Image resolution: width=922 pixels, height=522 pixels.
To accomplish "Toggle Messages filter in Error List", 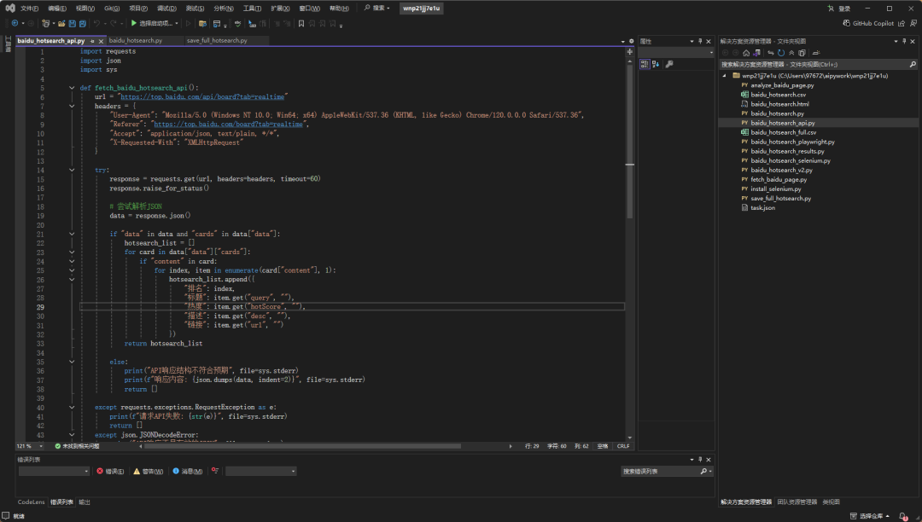I will [188, 471].
